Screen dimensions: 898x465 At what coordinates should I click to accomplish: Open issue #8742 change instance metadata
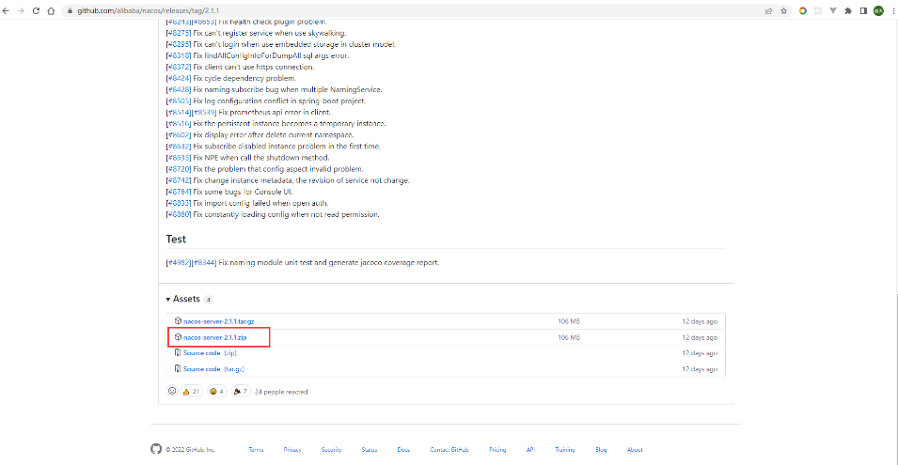point(179,180)
